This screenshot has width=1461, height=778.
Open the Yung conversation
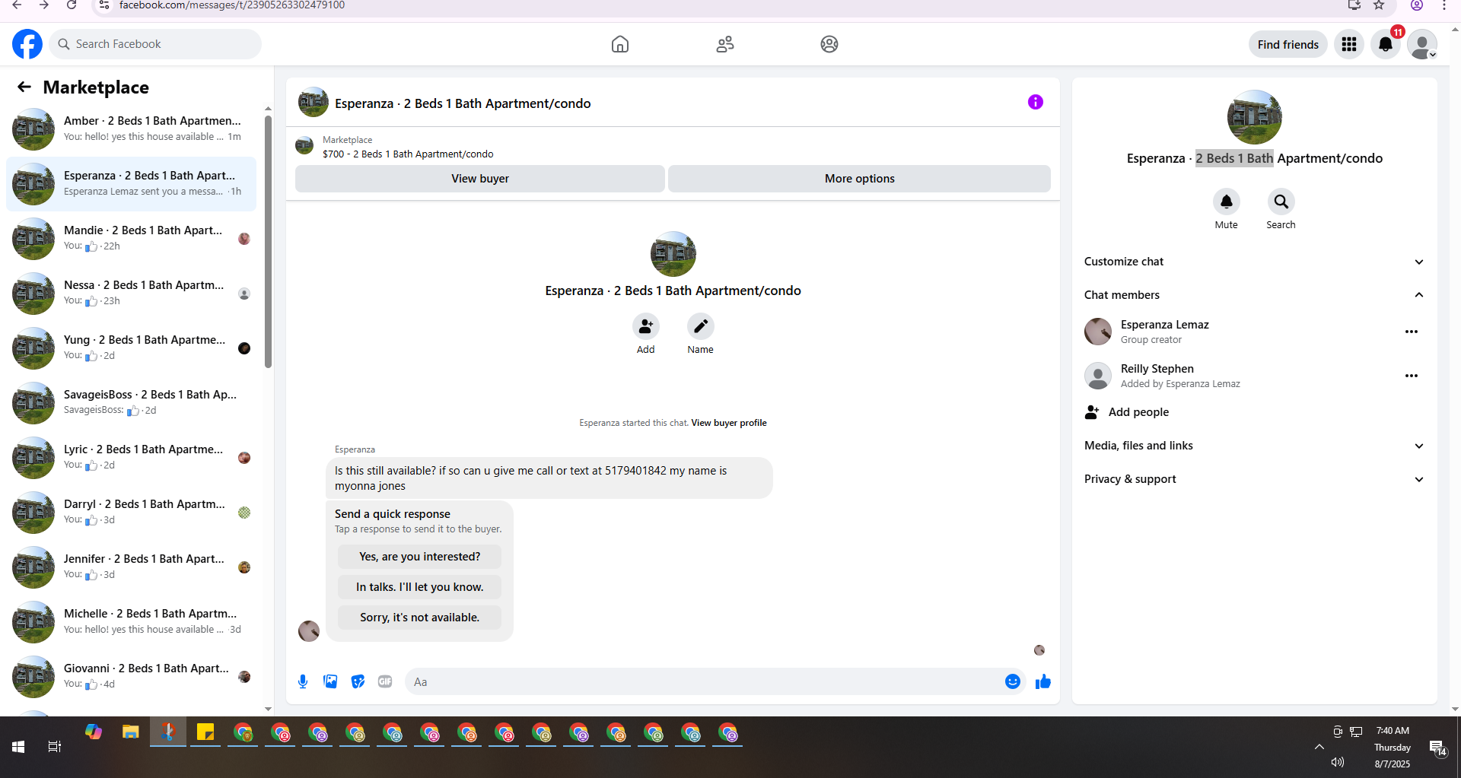click(x=132, y=348)
